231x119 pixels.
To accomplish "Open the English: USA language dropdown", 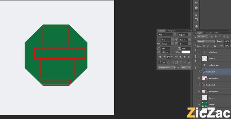I will (167, 68).
